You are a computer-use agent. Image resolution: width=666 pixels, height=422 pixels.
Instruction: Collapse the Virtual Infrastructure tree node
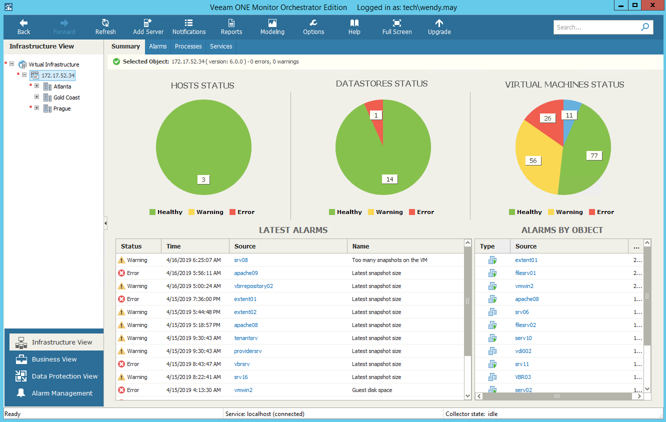[x=11, y=64]
